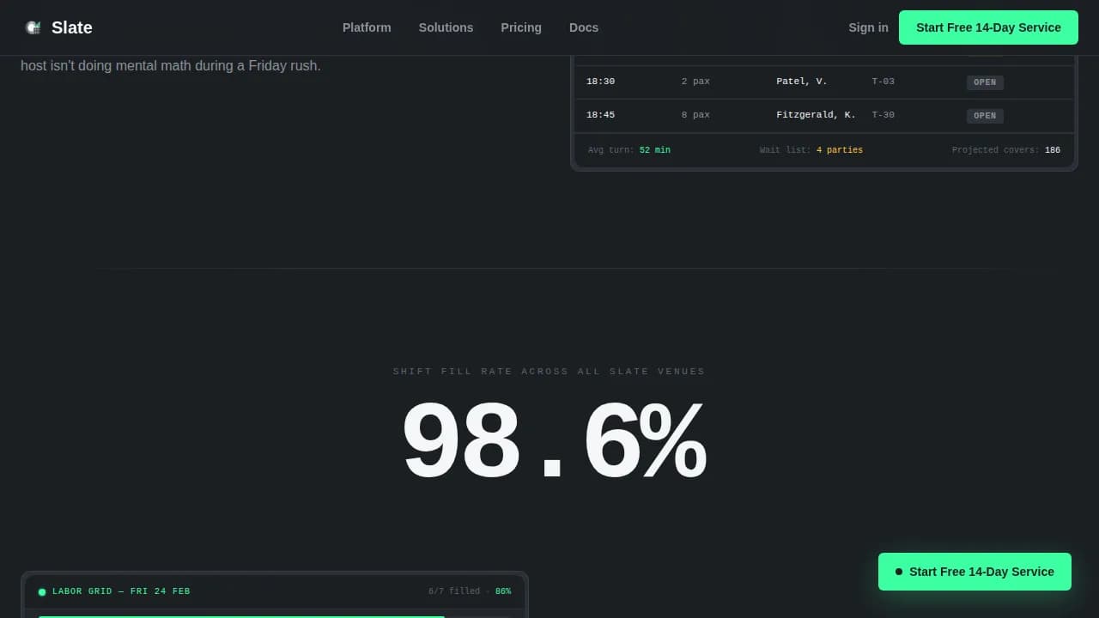
Task: Click the green labor grid progress bar
Action: click(x=241, y=615)
